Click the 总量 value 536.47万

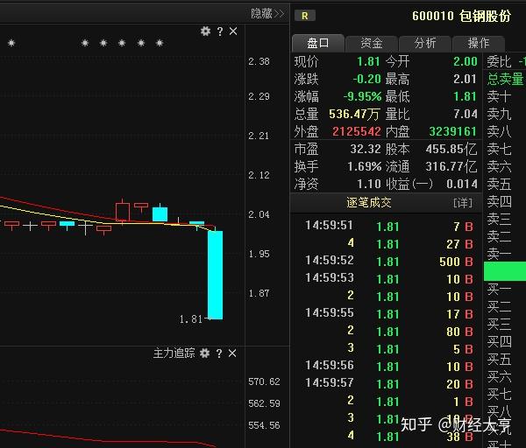[354, 114]
